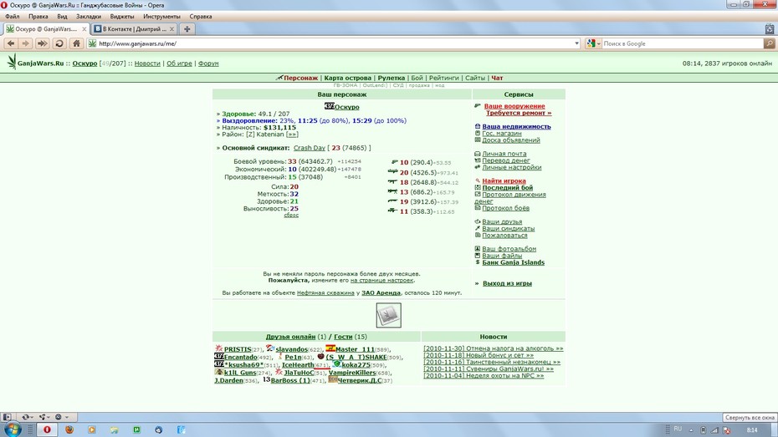Click the Action Center flag tray icon
778x437 pixels.
pos(726,430)
